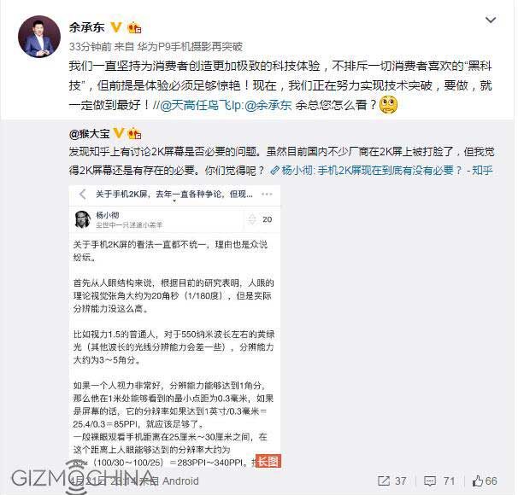The height and width of the screenshot is (495, 518).
Task: Click the orange V verified badge beside 余承东
Action: point(116,27)
